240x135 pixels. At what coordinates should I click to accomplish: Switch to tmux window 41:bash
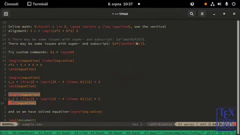pos(45,133)
